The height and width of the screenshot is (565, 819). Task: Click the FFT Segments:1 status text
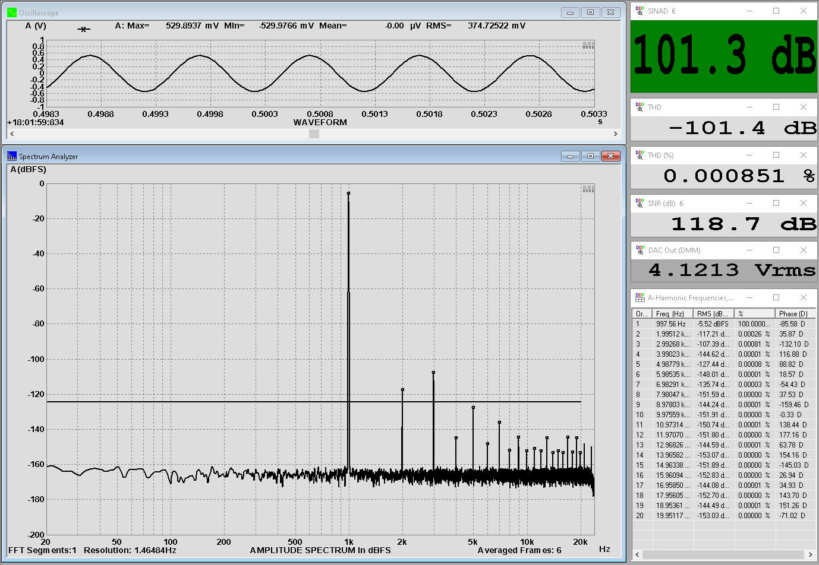pyautogui.click(x=42, y=550)
